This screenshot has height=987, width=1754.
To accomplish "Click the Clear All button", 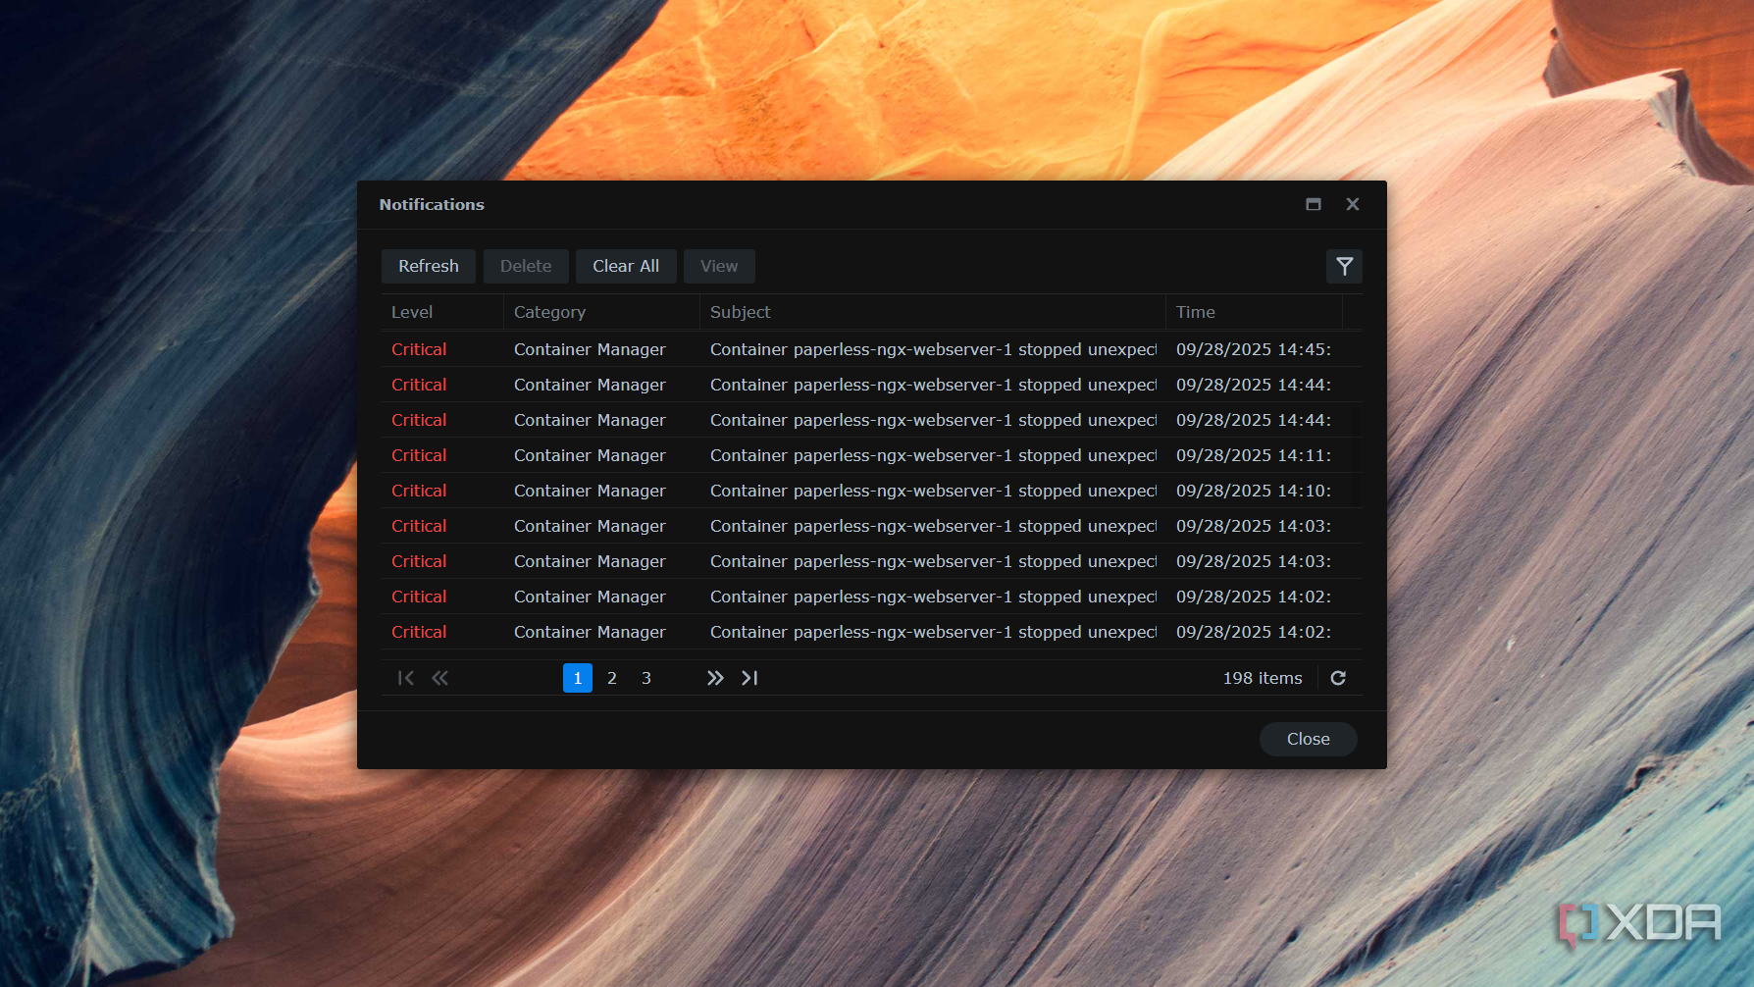I will pyautogui.click(x=626, y=266).
